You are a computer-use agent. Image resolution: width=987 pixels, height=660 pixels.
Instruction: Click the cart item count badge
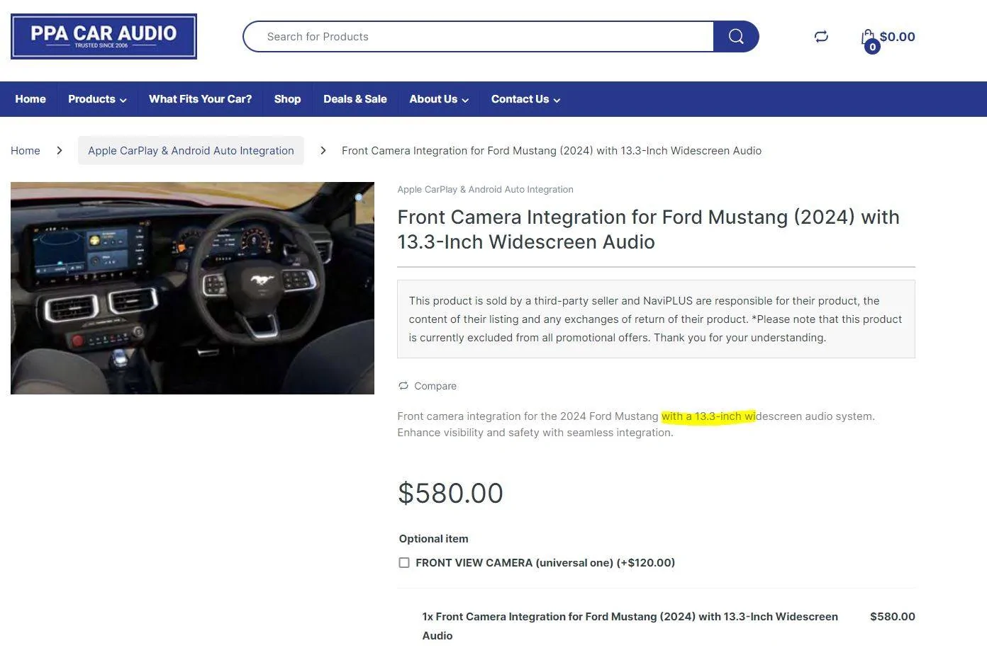(x=872, y=47)
